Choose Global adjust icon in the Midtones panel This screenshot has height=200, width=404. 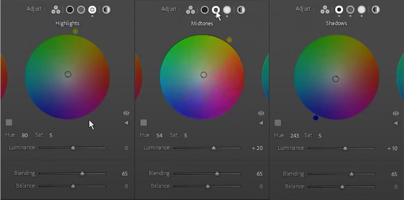point(241,10)
